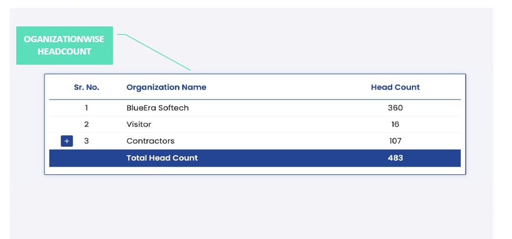Click the Head Count column header
The height and width of the screenshot is (239, 512).
395,87
